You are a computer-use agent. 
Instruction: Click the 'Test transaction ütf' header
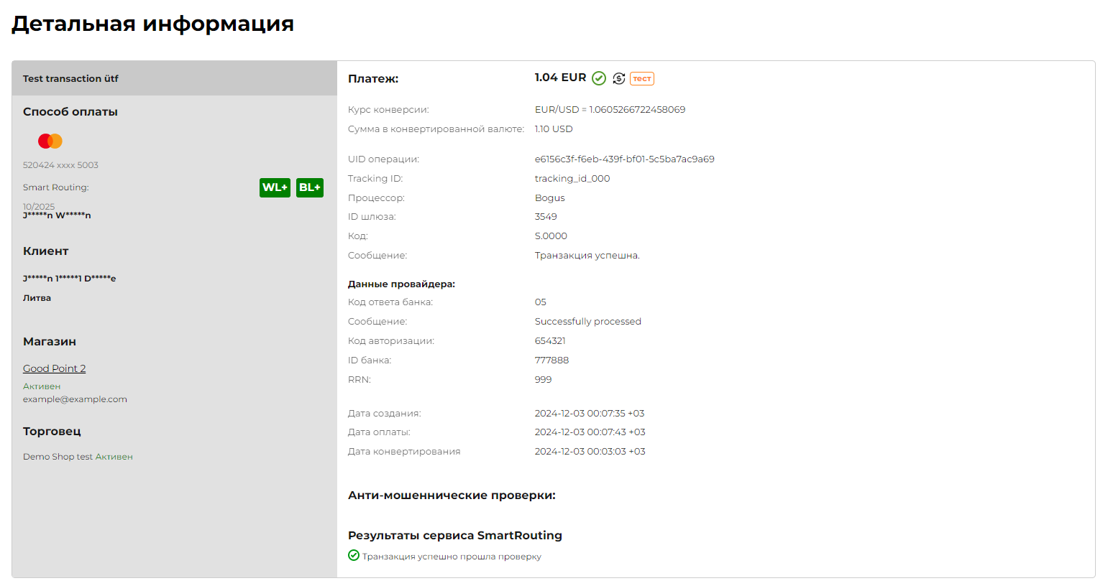coord(70,79)
